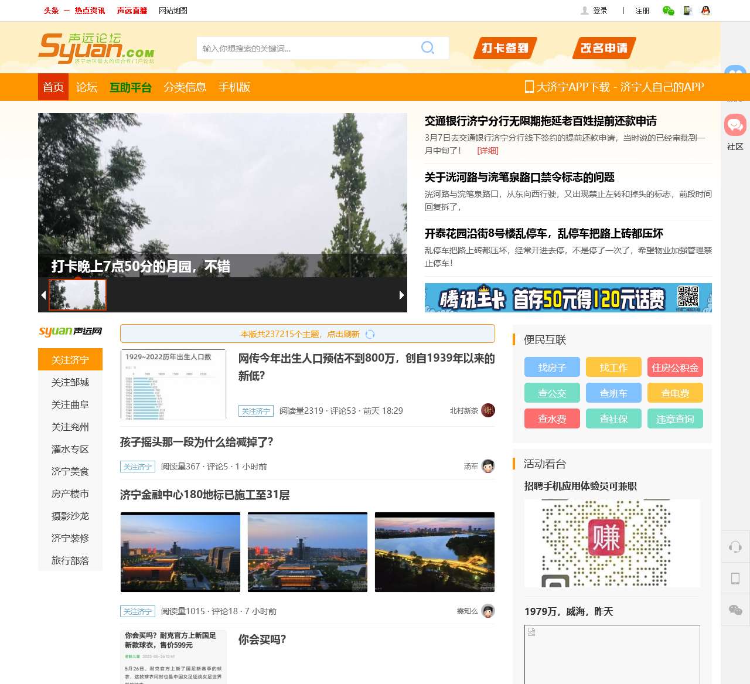Click the magnifier search icon
This screenshot has width=750, height=684.
click(x=428, y=48)
